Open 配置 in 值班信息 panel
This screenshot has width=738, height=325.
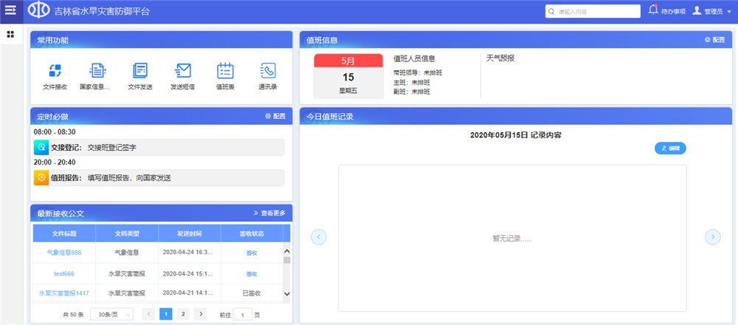pos(715,40)
